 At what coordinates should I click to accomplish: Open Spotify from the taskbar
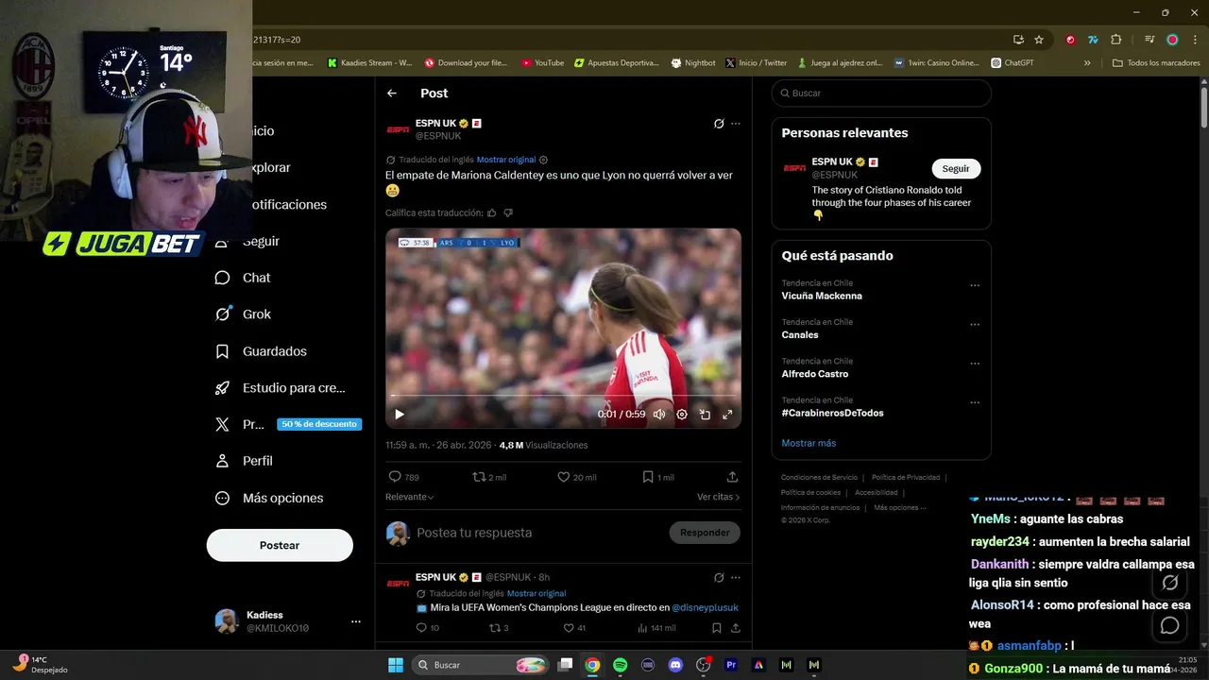tap(620, 665)
